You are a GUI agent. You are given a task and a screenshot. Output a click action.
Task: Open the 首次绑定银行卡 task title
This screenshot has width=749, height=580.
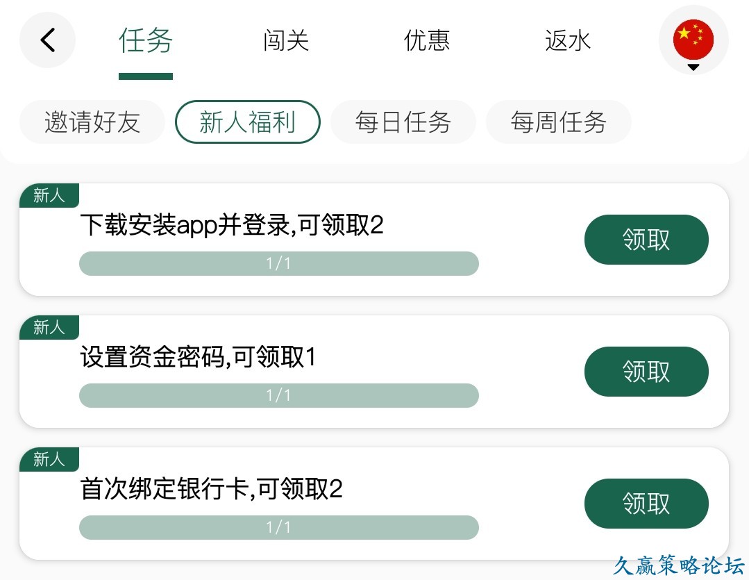click(212, 490)
